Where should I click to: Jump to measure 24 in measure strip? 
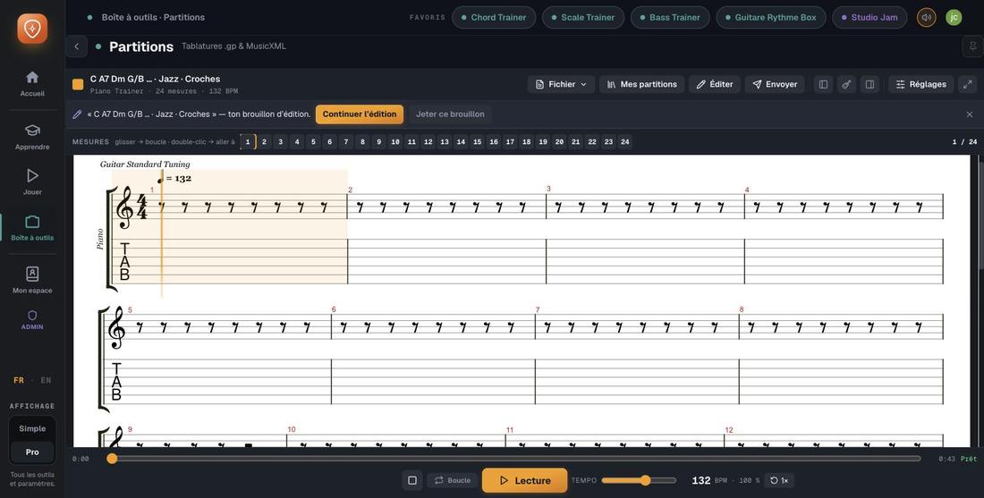[x=625, y=142]
